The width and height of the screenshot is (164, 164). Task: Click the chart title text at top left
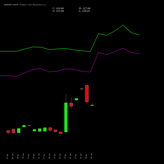pyautogui.click(x=25, y=5)
